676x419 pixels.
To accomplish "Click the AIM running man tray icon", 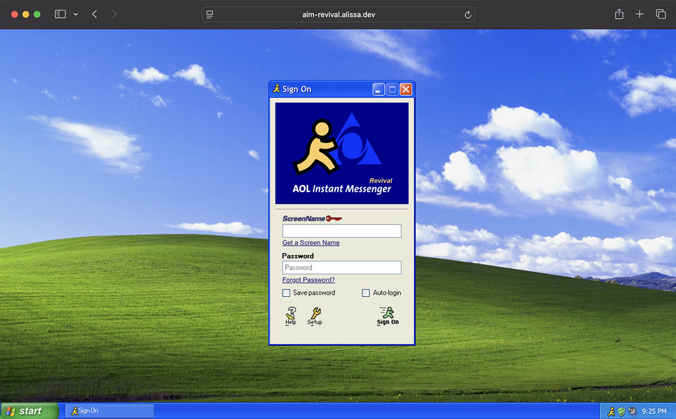I will click(x=611, y=411).
